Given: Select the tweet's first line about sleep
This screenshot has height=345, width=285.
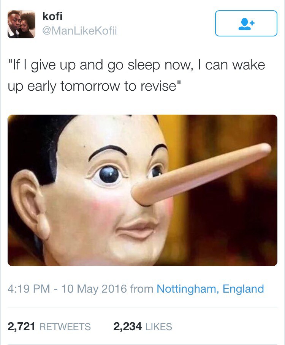Looking at the screenshot, I should click(136, 66).
